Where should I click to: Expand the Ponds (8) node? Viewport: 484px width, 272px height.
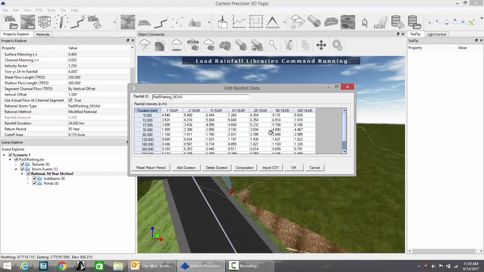[28, 183]
